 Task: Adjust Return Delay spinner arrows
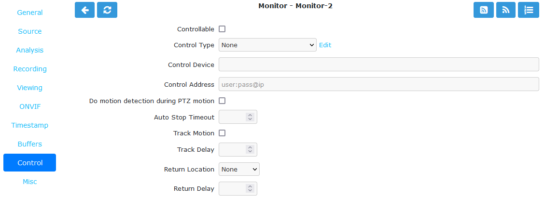click(250, 188)
